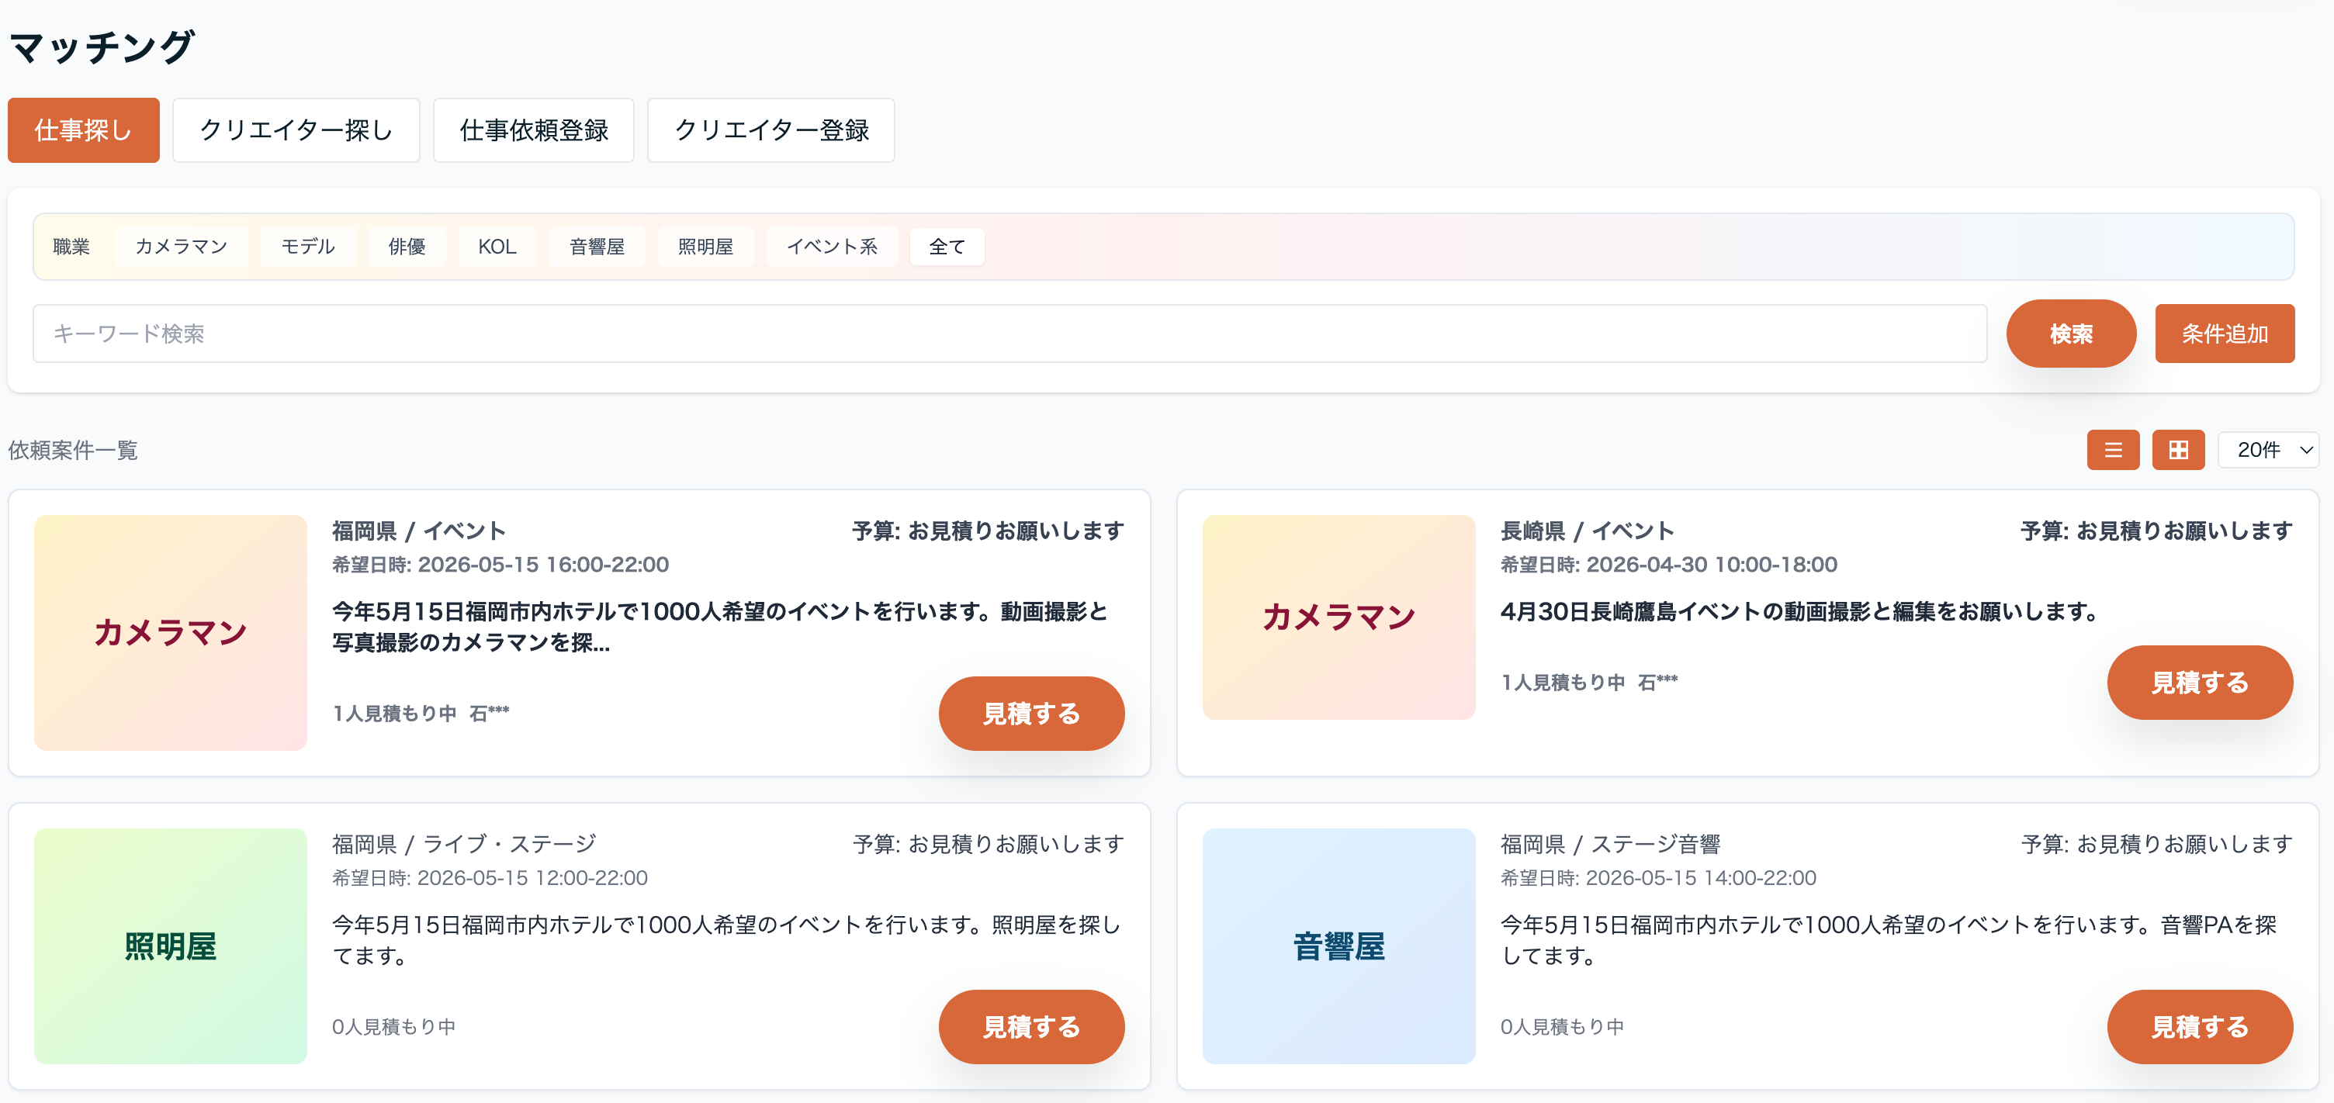Filter by カメラマン occupation chip
This screenshot has width=2334, height=1103.
(182, 247)
